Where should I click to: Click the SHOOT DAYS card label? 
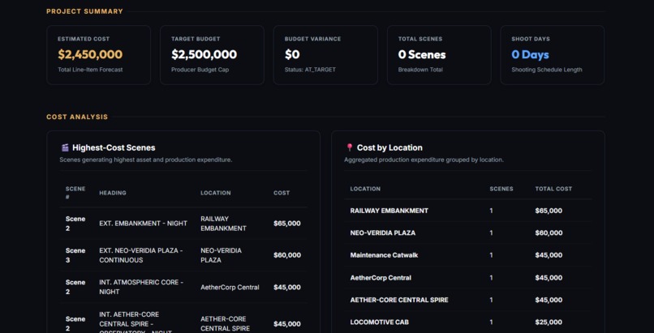click(531, 39)
